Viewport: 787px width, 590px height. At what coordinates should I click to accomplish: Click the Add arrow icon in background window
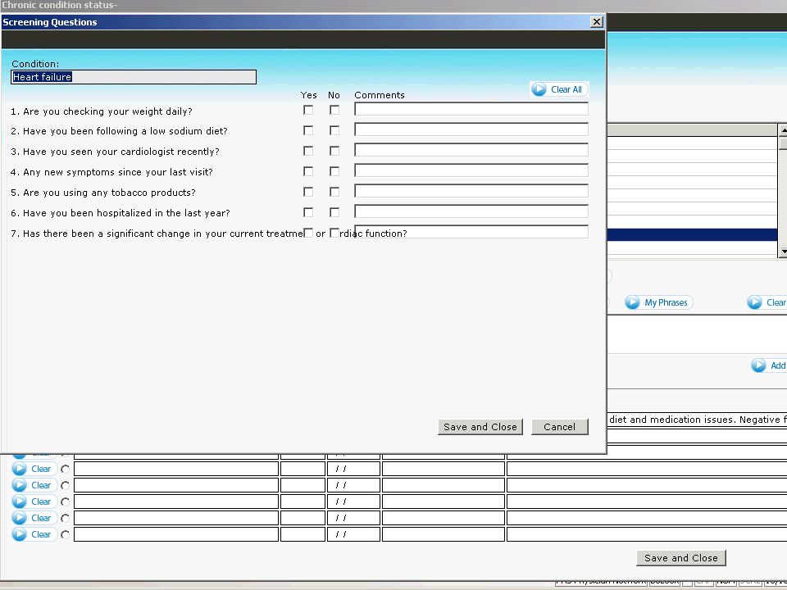tap(758, 365)
